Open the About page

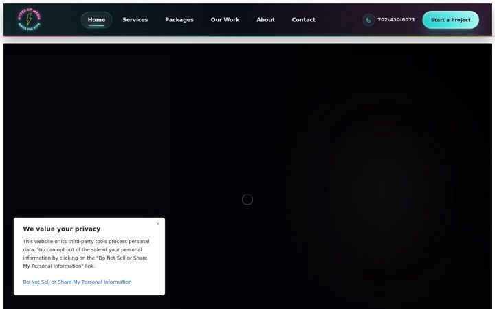pyautogui.click(x=265, y=20)
